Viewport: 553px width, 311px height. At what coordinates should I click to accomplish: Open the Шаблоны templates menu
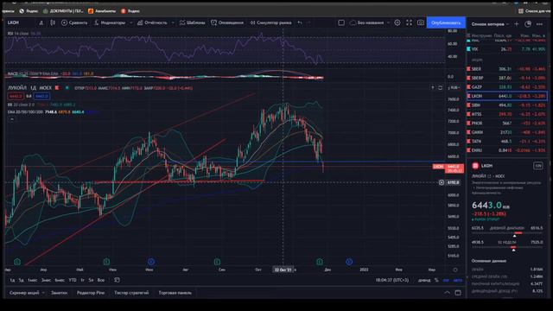point(192,22)
